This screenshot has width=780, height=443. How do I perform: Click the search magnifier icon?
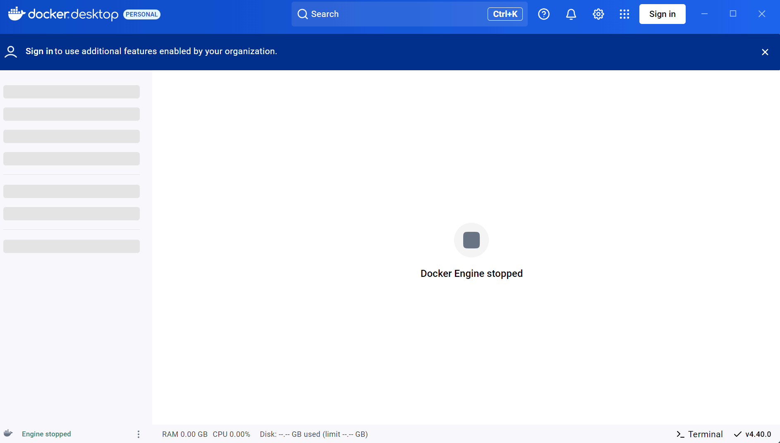tap(303, 14)
